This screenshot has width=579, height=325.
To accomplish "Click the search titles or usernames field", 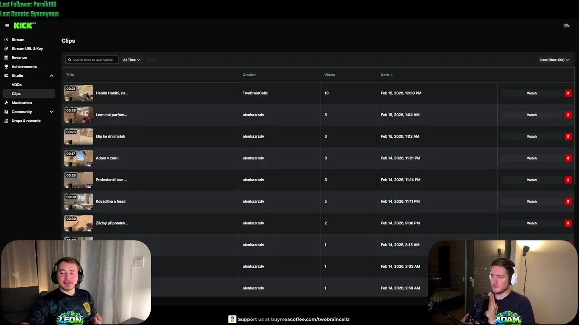I will [x=92, y=60].
